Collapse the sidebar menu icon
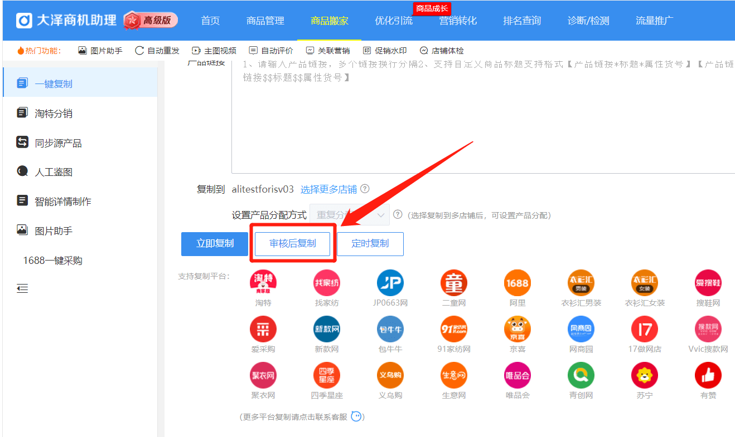This screenshot has width=735, height=437. [22, 288]
